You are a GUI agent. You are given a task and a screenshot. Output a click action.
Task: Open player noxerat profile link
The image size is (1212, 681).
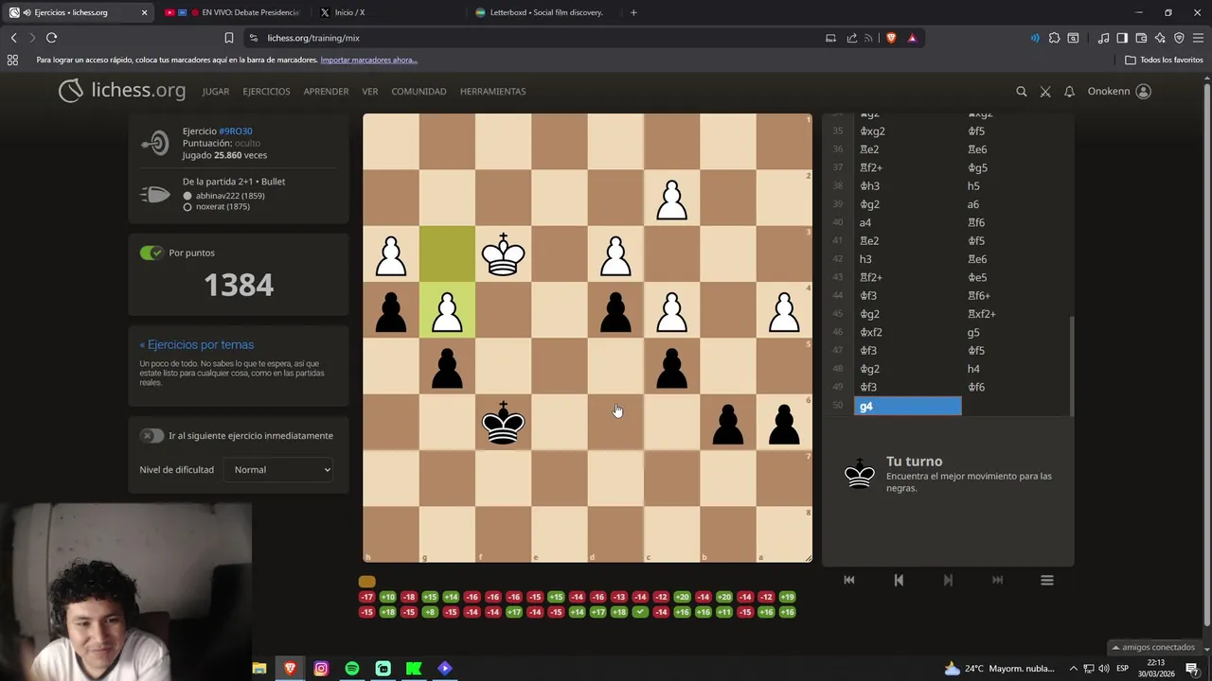[223, 206]
